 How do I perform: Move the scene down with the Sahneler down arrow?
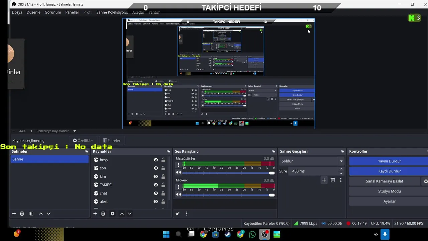[x=48, y=214]
